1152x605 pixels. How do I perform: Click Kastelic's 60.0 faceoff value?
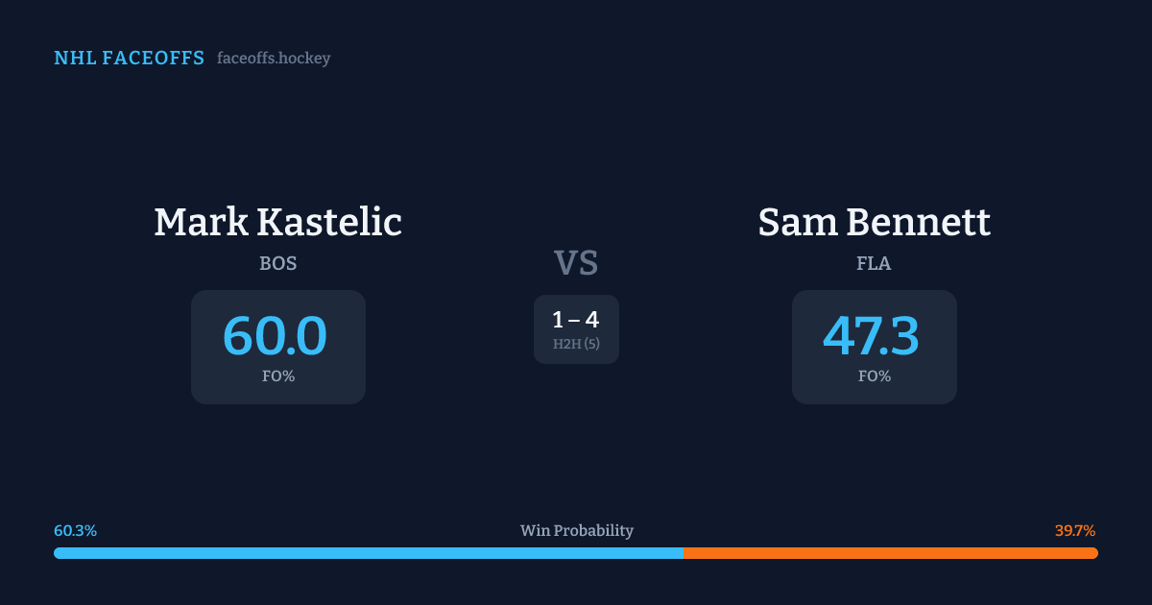point(276,337)
